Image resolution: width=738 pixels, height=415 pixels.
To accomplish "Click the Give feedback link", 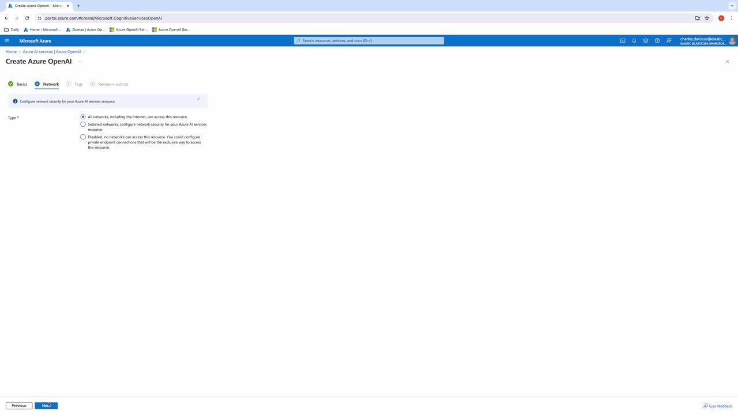I will tap(718, 406).
